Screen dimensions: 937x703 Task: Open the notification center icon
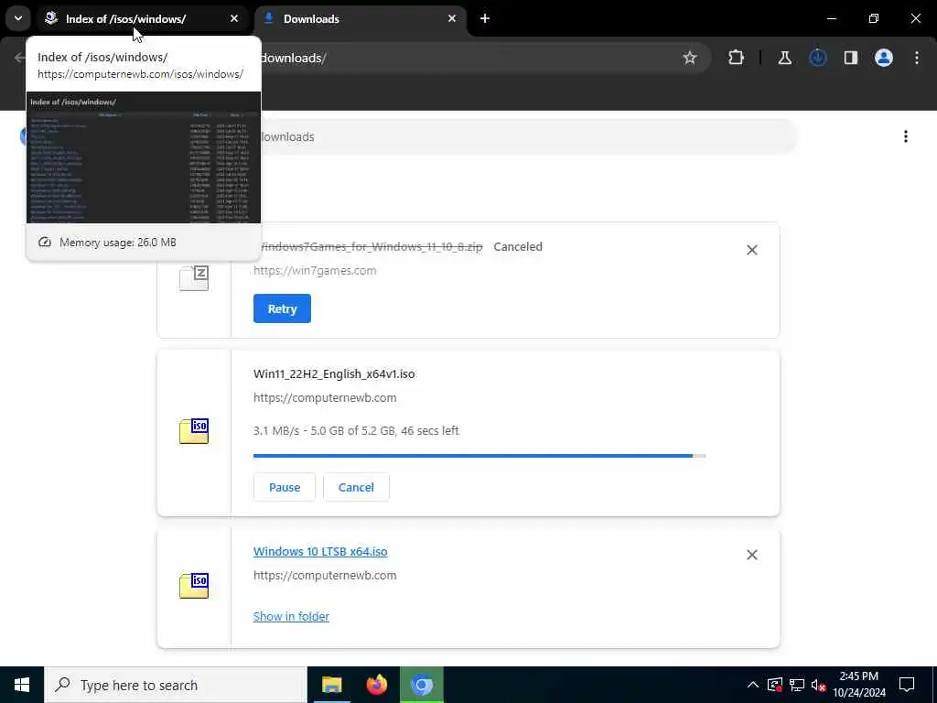pos(907,685)
